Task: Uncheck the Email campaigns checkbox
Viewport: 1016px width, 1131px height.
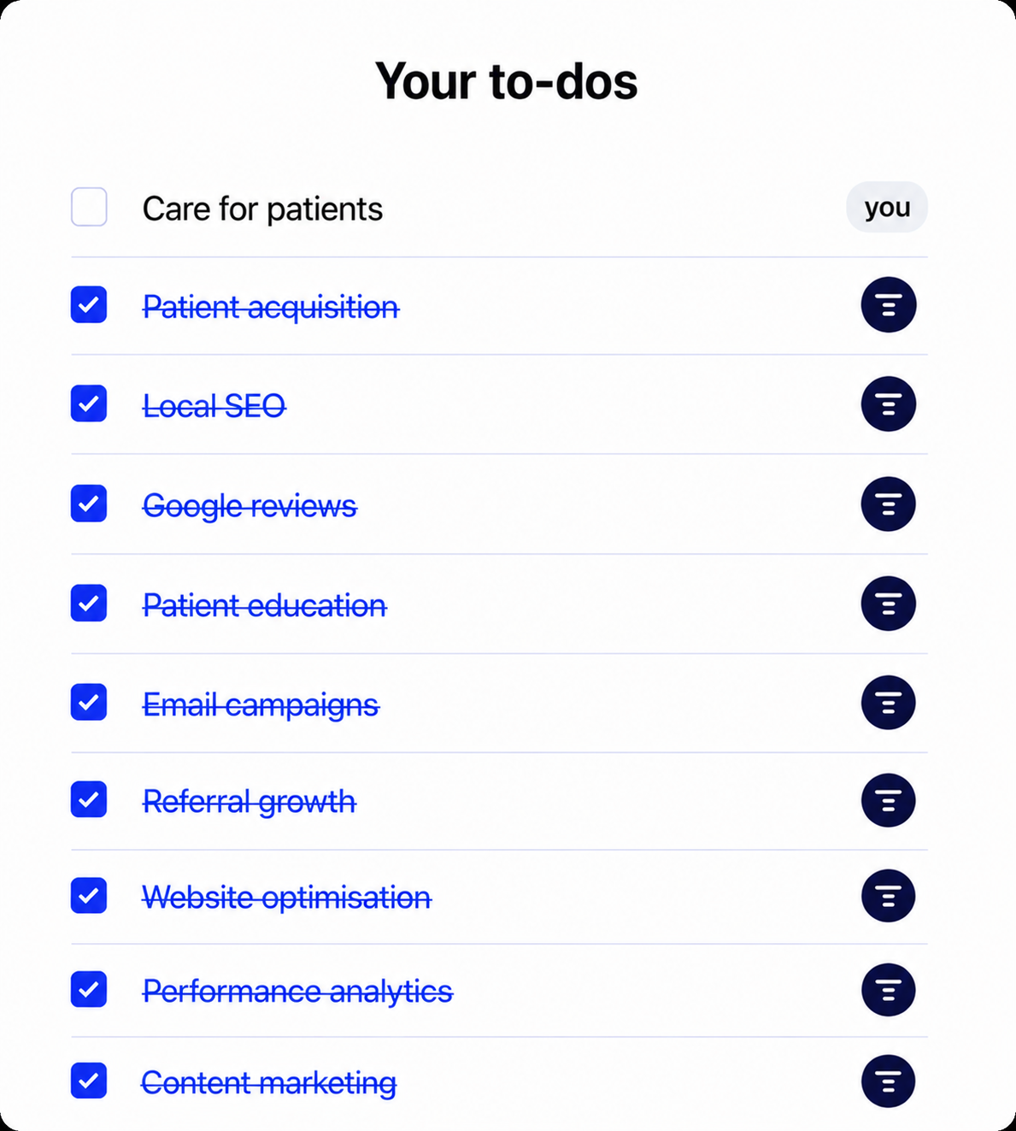Action: tap(89, 702)
